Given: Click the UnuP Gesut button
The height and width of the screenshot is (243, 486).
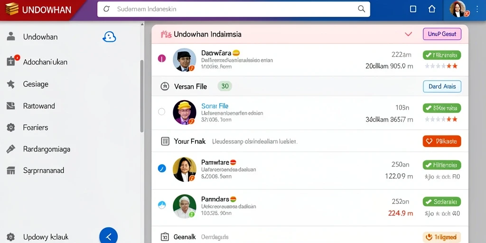Looking at the screenshot, I should [442, 34].
